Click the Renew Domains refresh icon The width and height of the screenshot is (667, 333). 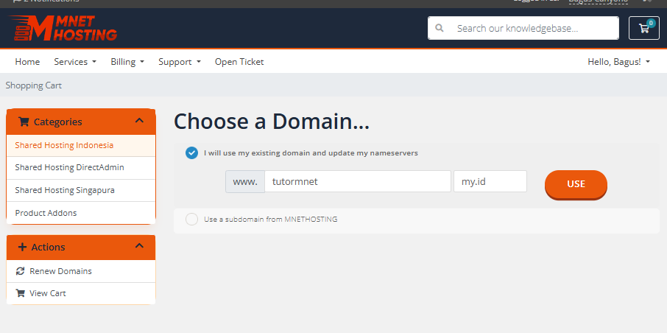click(21, 271)
